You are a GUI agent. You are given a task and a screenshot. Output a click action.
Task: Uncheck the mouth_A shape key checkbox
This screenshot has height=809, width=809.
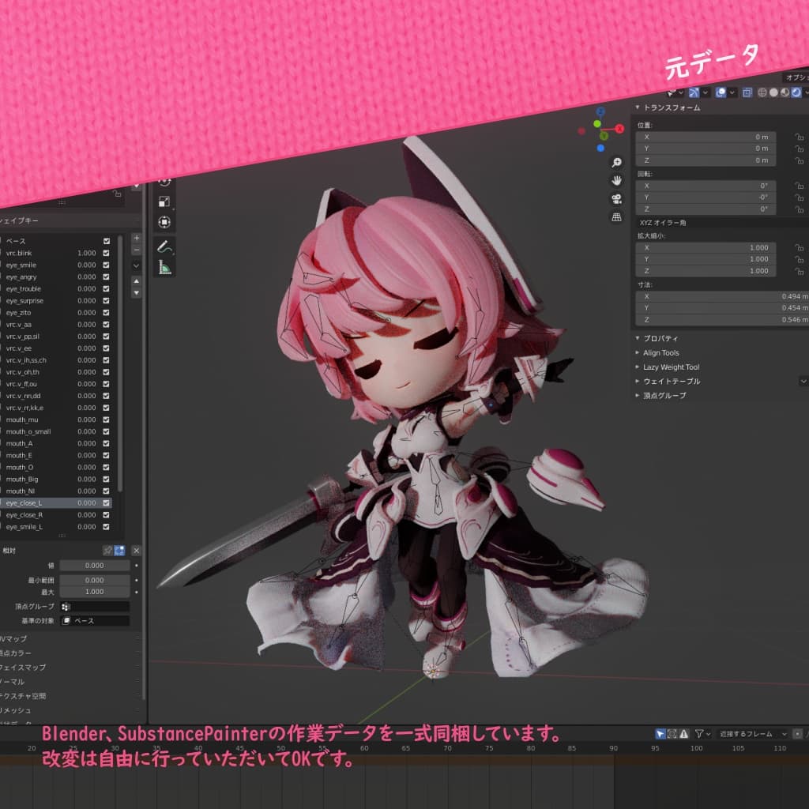coord(107,443)
